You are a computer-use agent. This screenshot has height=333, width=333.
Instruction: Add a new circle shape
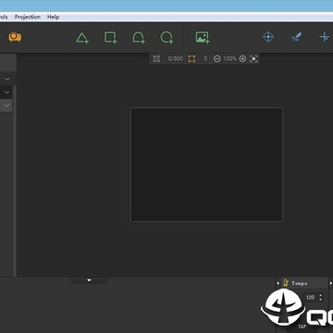tap(166, 38)
